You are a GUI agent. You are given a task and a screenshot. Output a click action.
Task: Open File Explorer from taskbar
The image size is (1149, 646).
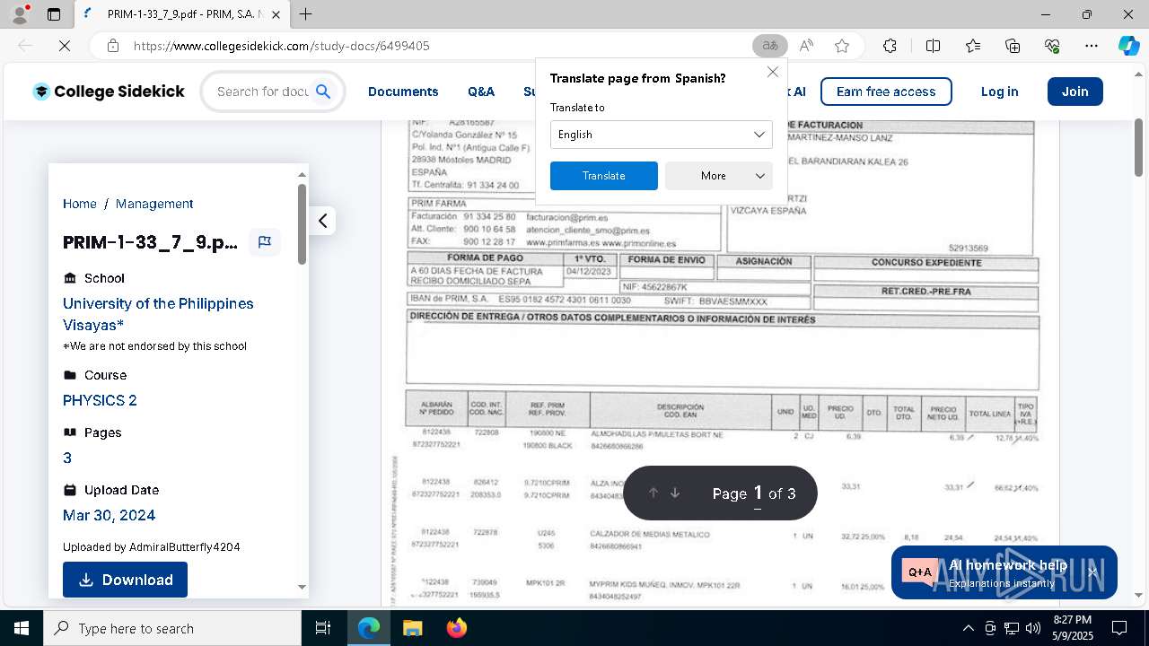412,628
